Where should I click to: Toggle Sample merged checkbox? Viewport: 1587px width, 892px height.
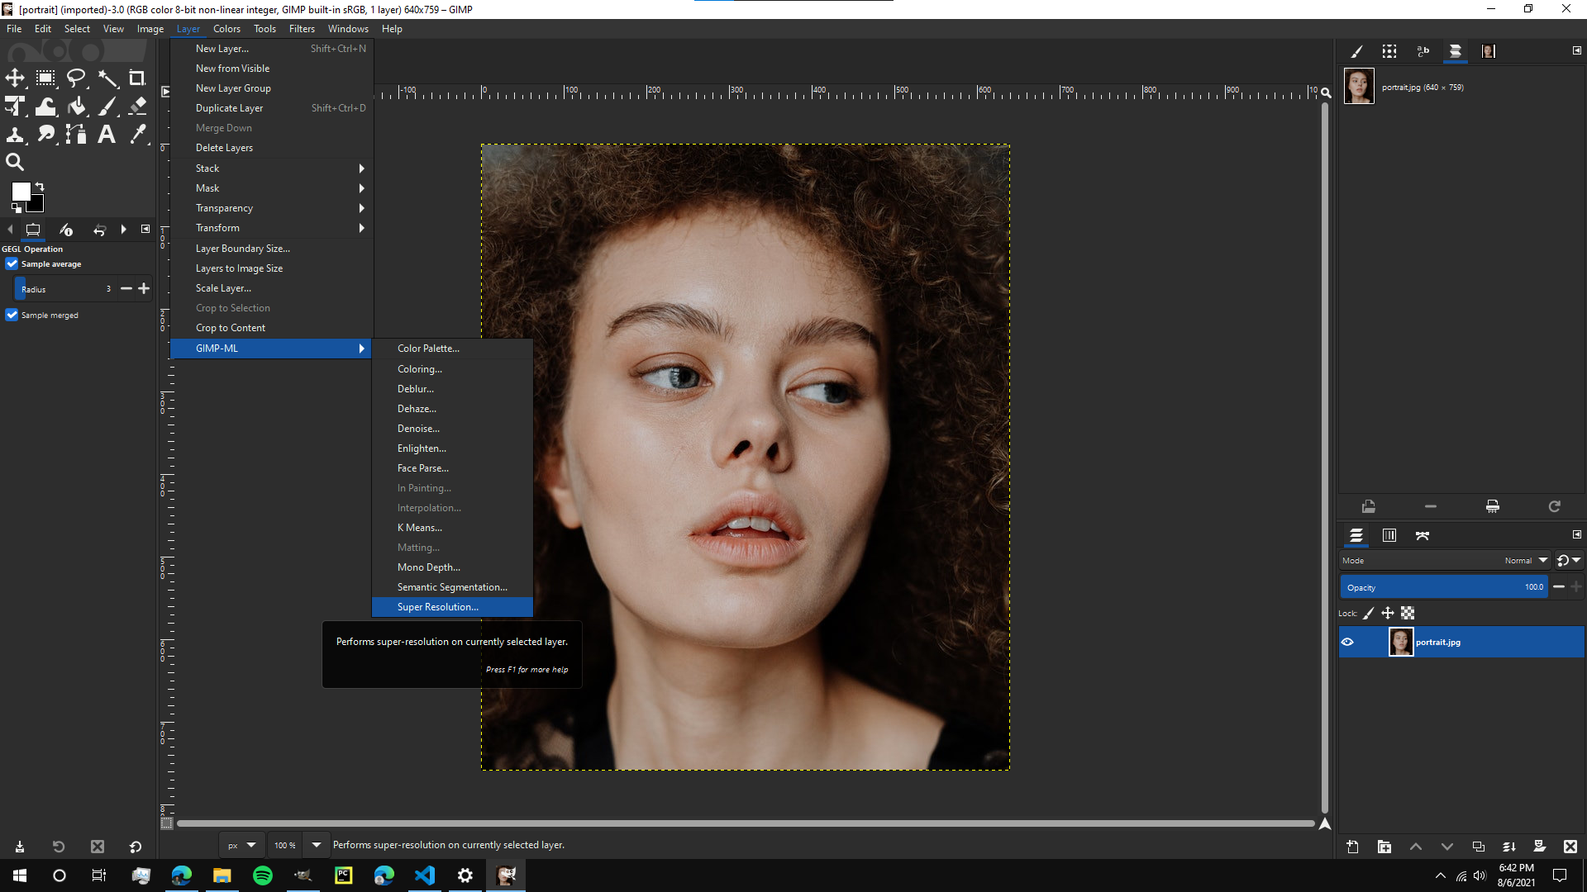(x=12, y=315)
